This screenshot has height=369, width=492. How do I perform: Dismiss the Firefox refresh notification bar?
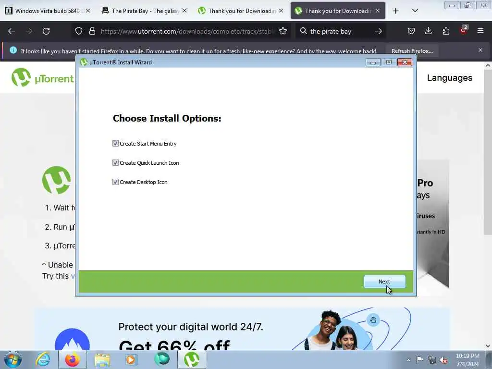480,50
